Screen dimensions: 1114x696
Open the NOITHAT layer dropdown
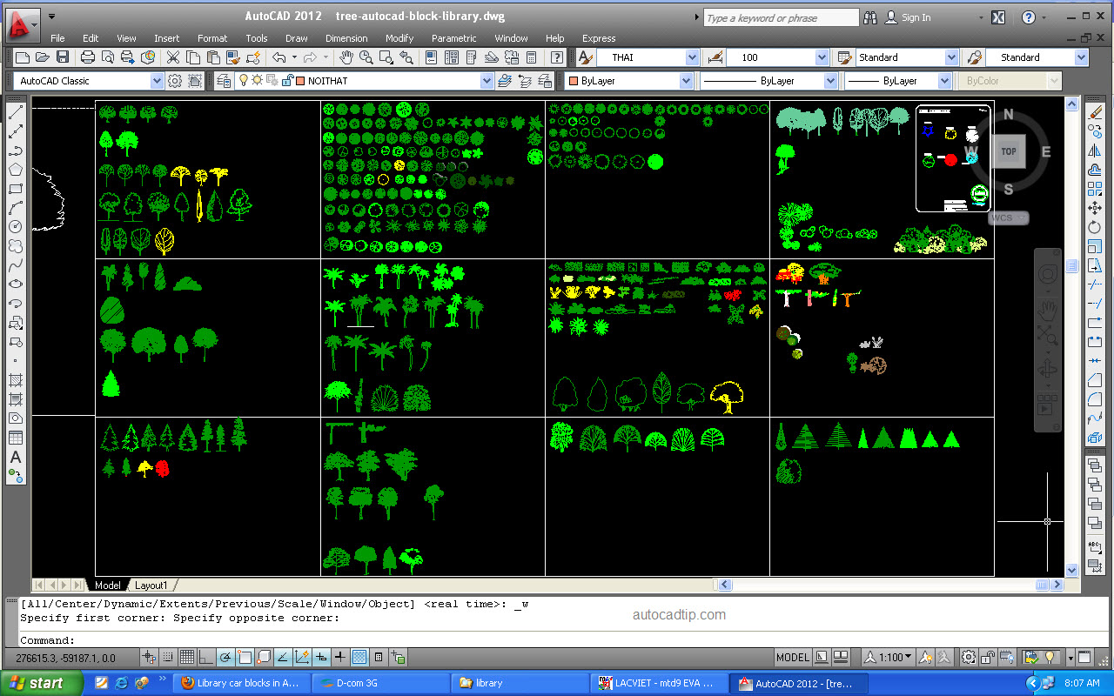click(x=487, y=80)
